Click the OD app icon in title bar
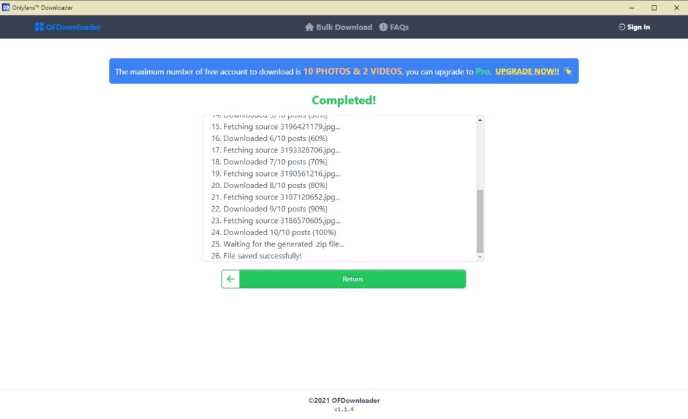 [x=5, y=7]
